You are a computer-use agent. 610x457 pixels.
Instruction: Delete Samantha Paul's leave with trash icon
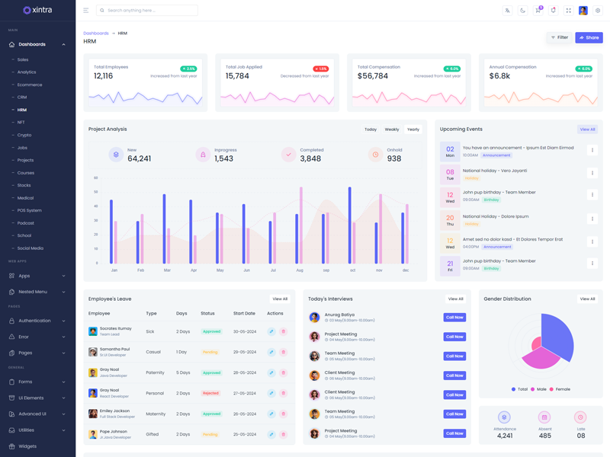(283, 352)
